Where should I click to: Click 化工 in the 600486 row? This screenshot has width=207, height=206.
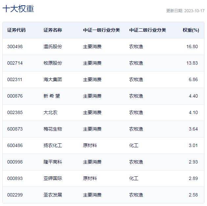tap(134, 145)
